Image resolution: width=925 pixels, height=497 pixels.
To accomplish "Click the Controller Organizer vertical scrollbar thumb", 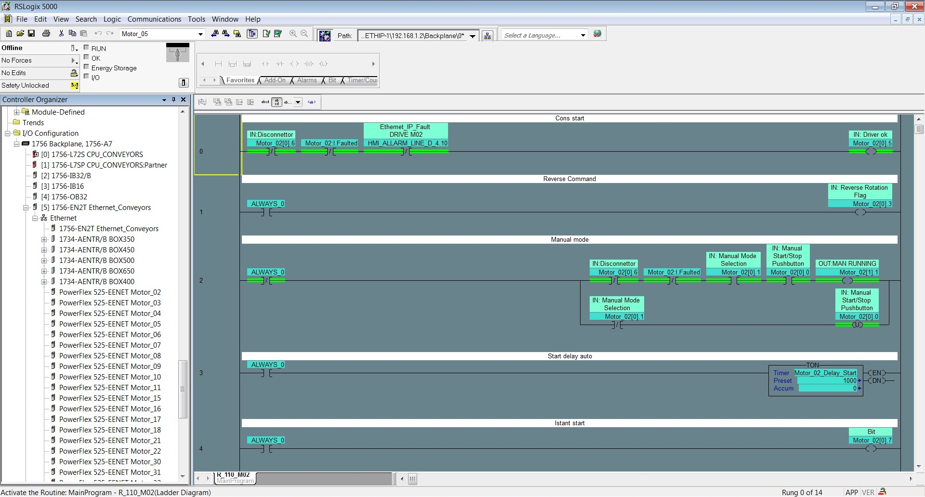I will 183,389.
